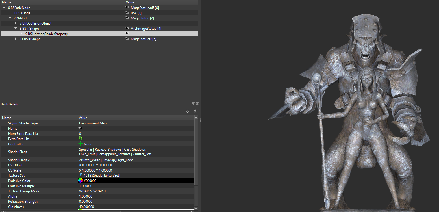The image size is (439, 212).
Task: Click the Glossiness value 40.000000
Action: point(86,207)
